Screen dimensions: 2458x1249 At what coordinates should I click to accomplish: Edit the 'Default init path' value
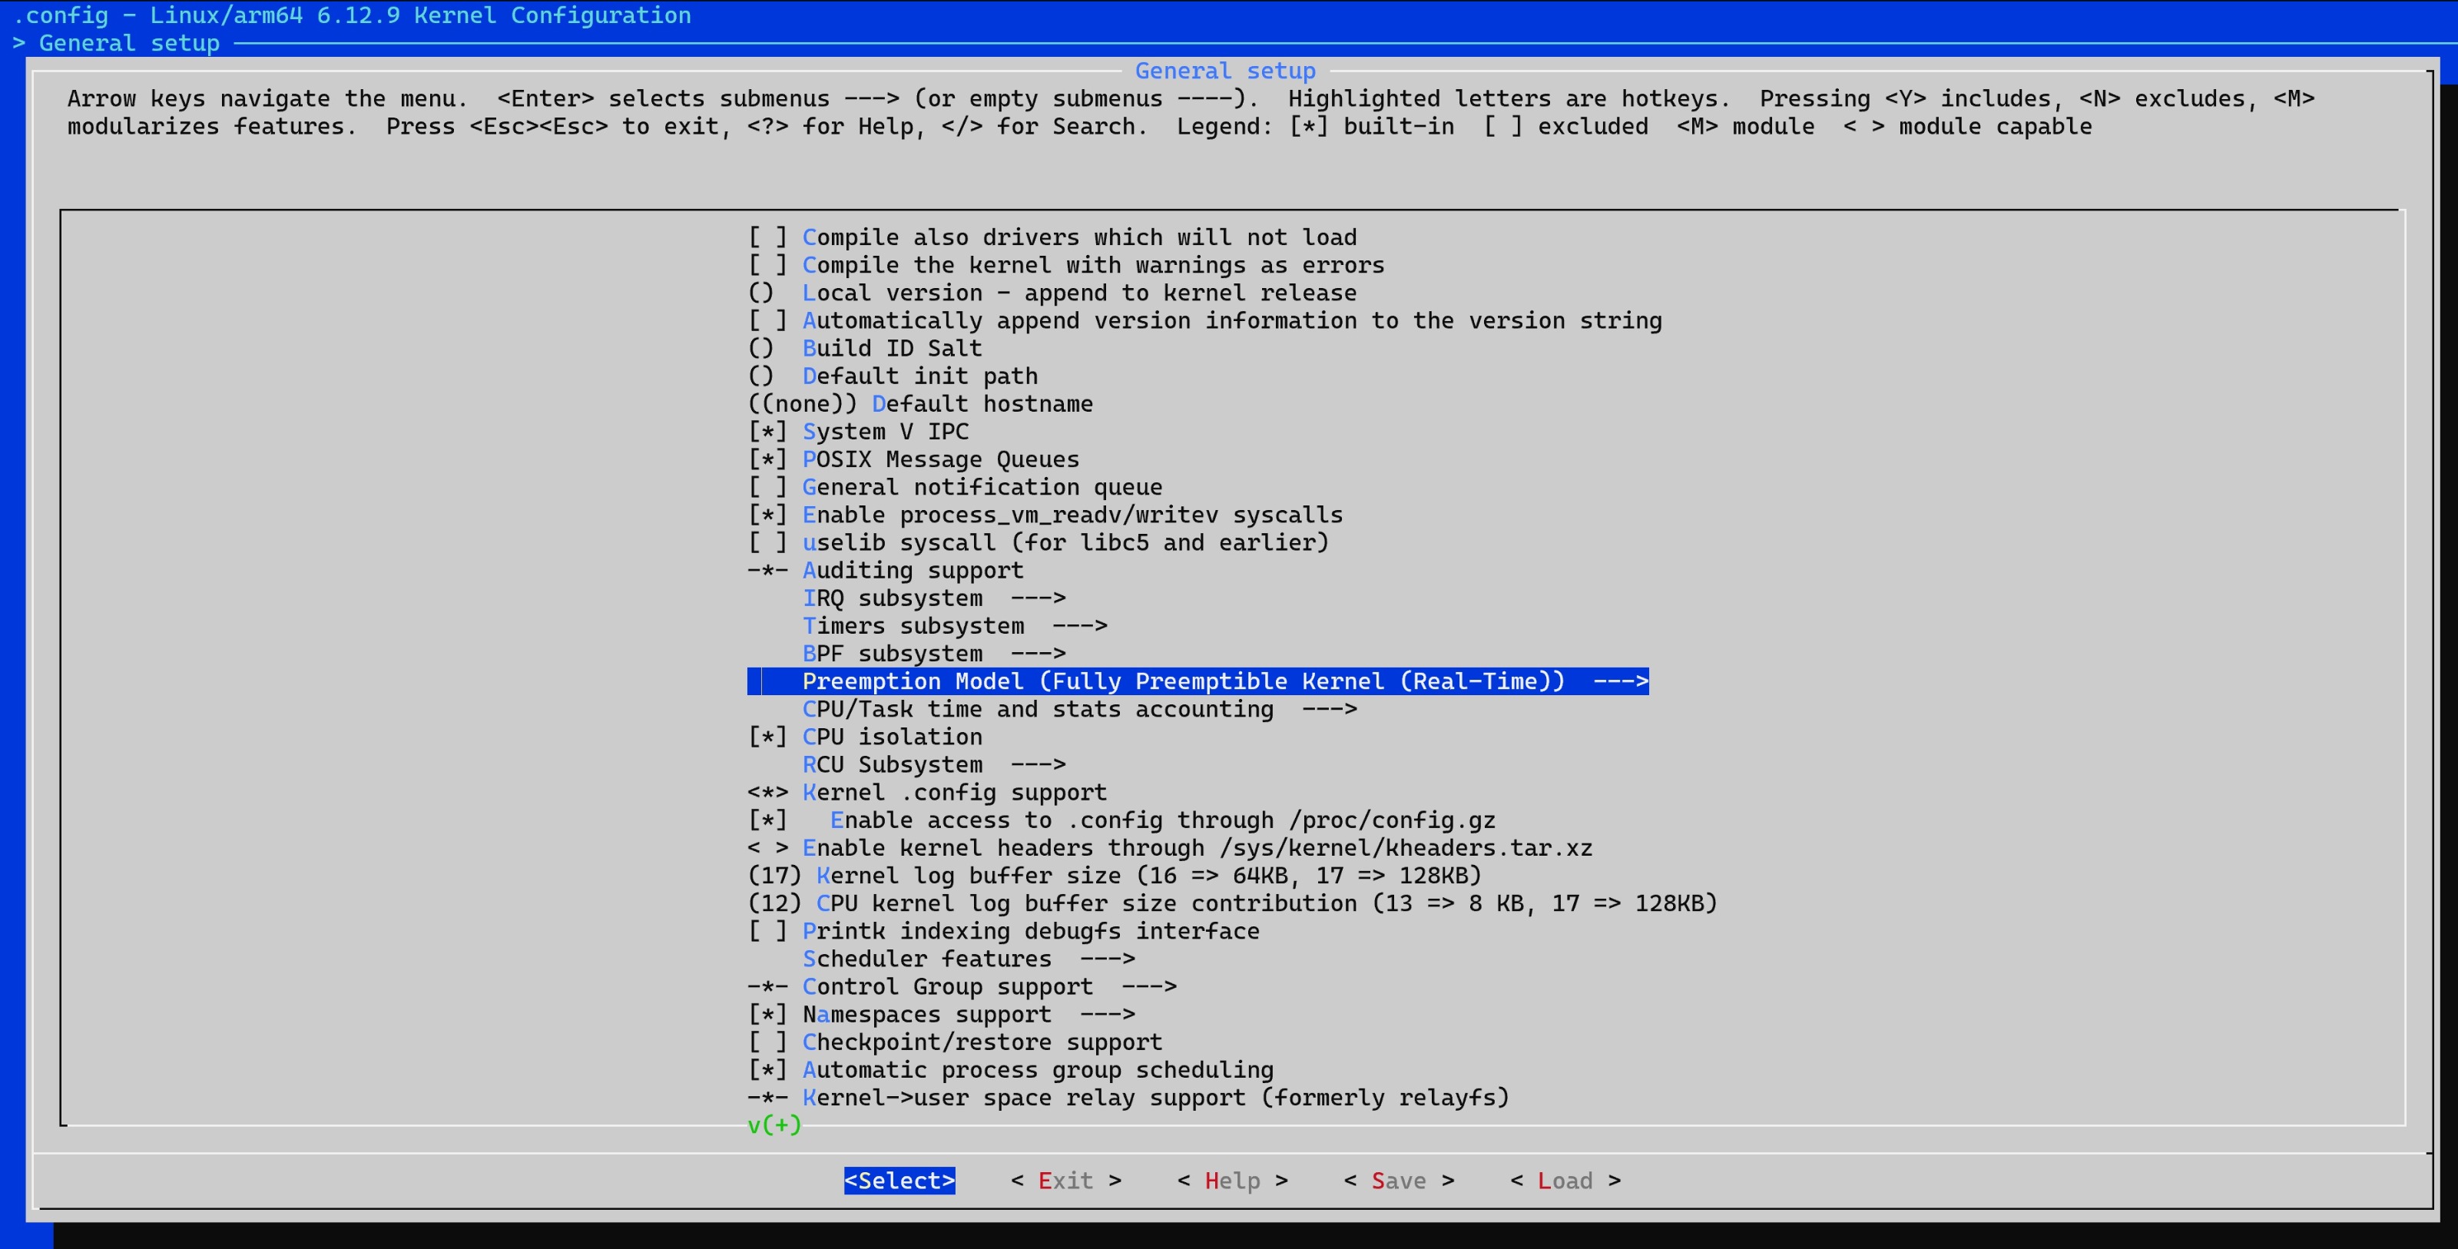[892, 375]
